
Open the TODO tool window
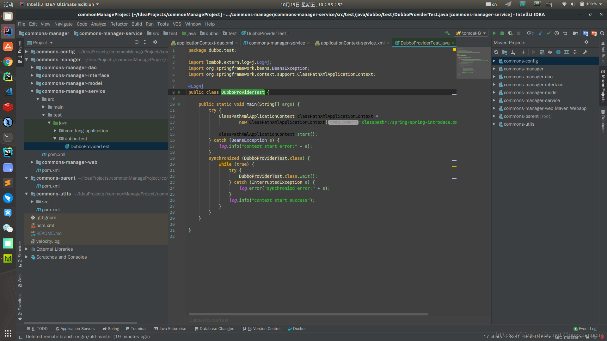coord(37,329)
